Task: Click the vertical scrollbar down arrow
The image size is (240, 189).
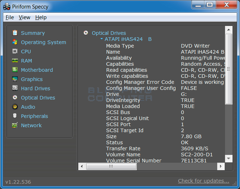Action: 229,159
